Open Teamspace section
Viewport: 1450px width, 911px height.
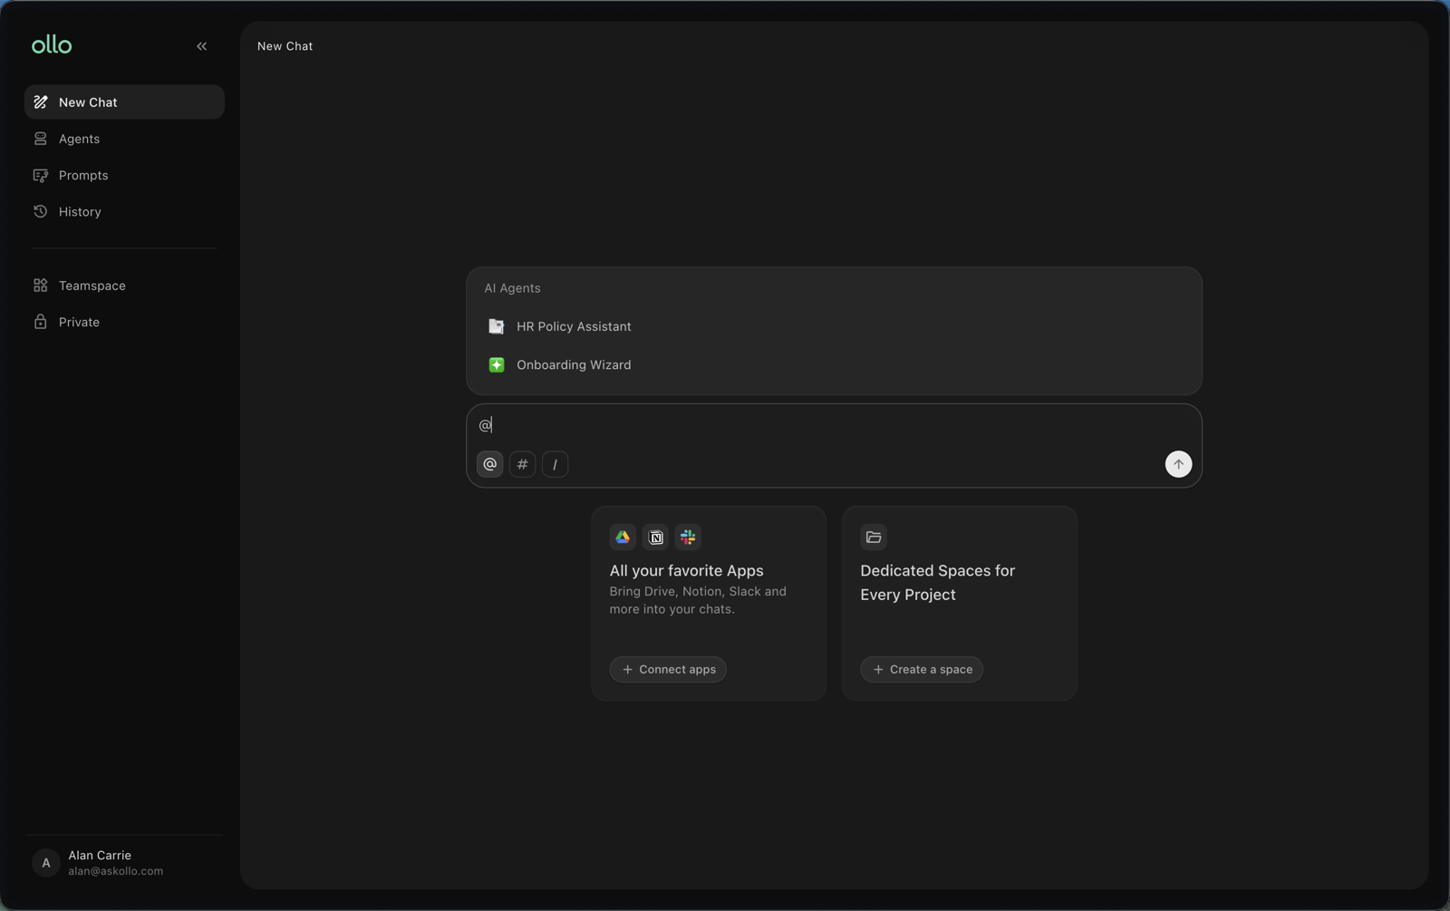[124, 286]
